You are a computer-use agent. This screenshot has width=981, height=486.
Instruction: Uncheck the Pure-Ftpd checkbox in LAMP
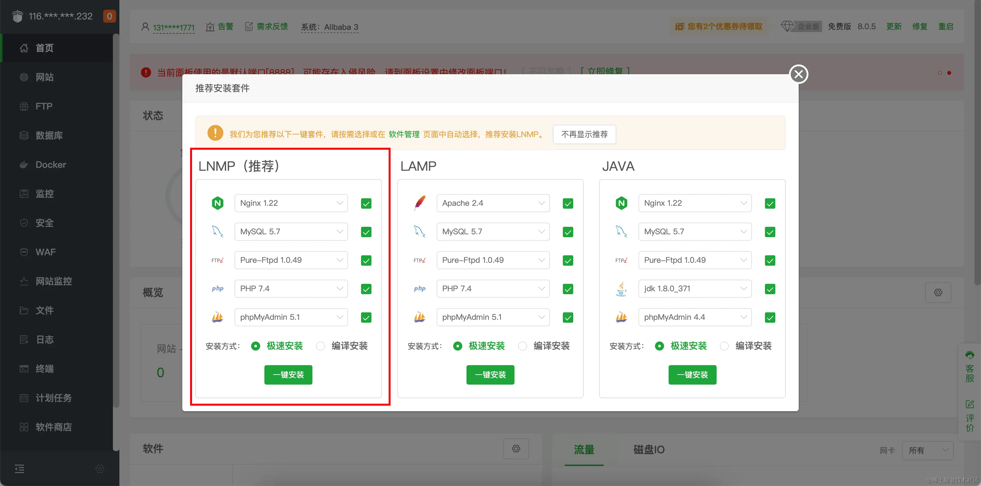pyautogui.click(x=568, y=260)
